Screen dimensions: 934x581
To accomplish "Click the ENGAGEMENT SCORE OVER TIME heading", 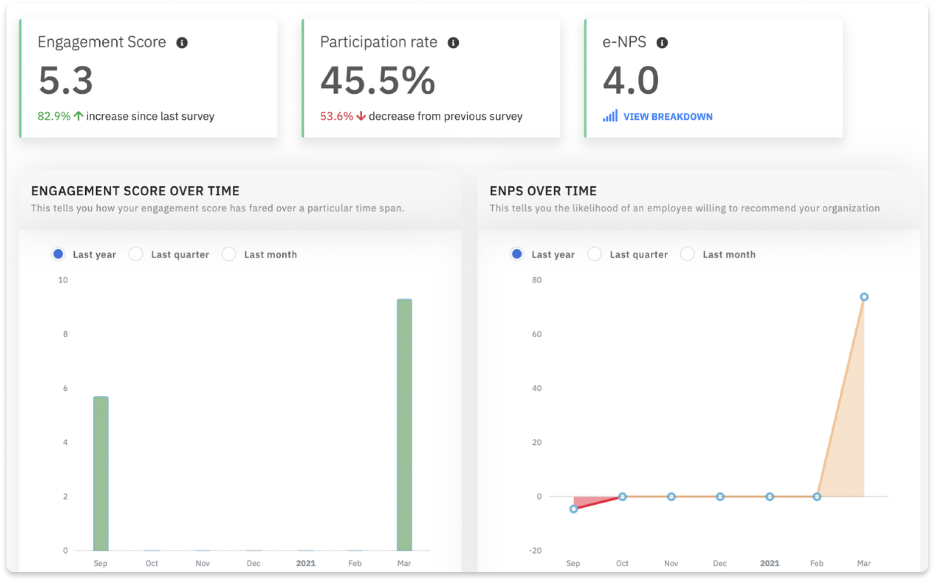I will pyautogui.click(x=135, y=191).
